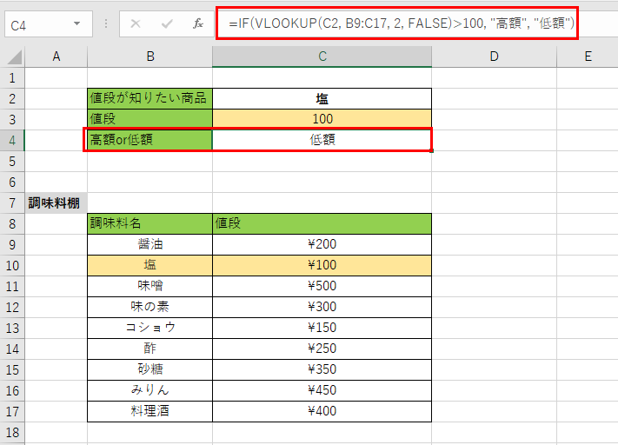Select row 7 header

pos(12,203)
